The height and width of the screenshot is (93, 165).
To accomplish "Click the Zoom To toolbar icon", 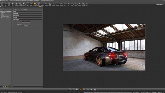I will click(x=65, y=4).
